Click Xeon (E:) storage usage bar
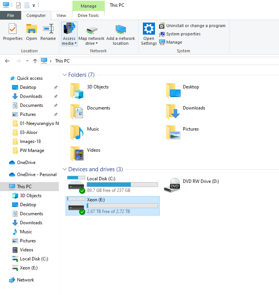 tap(122, 205)
